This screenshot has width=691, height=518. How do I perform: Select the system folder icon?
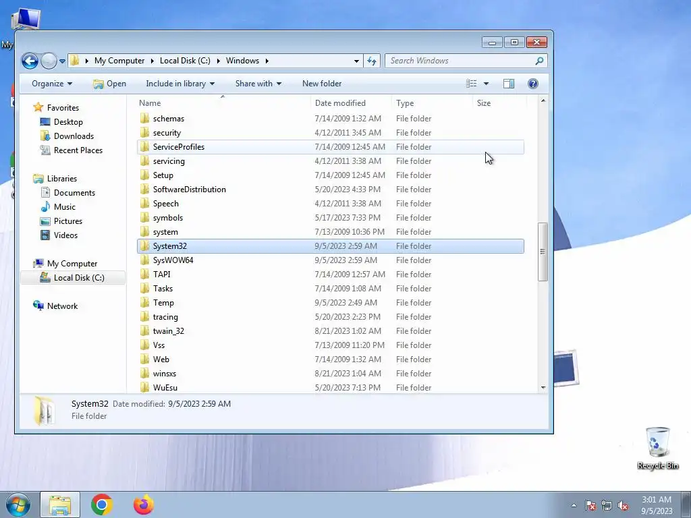pos(144,232)
